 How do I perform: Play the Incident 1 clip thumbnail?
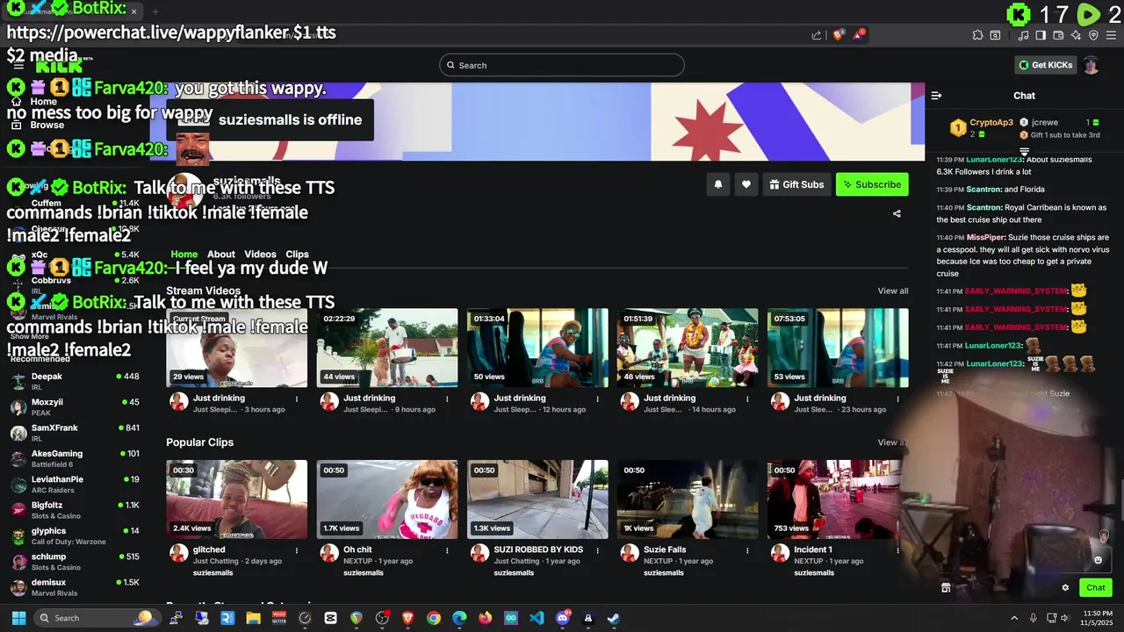point(838,499)
